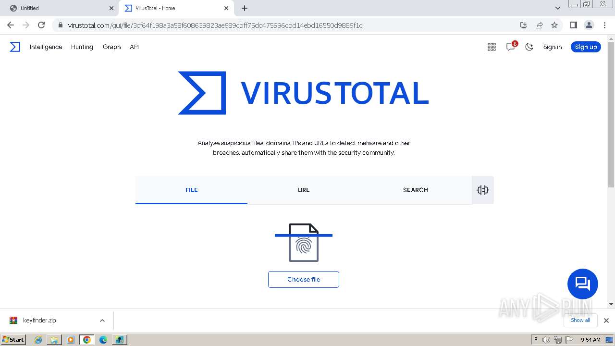Open media player taskbar icon
Image resolution: width=615 pixels, height=346 pixels.
(71, 340)
